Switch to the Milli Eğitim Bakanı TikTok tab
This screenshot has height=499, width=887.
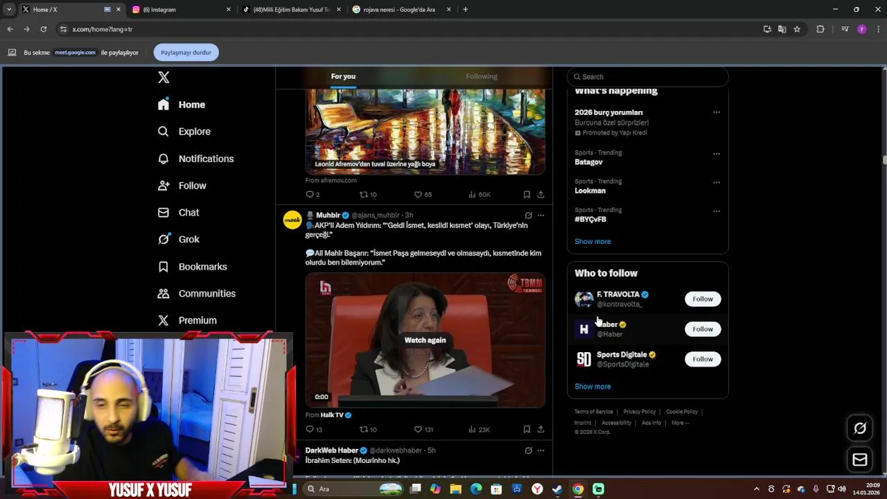coord(291,10)
